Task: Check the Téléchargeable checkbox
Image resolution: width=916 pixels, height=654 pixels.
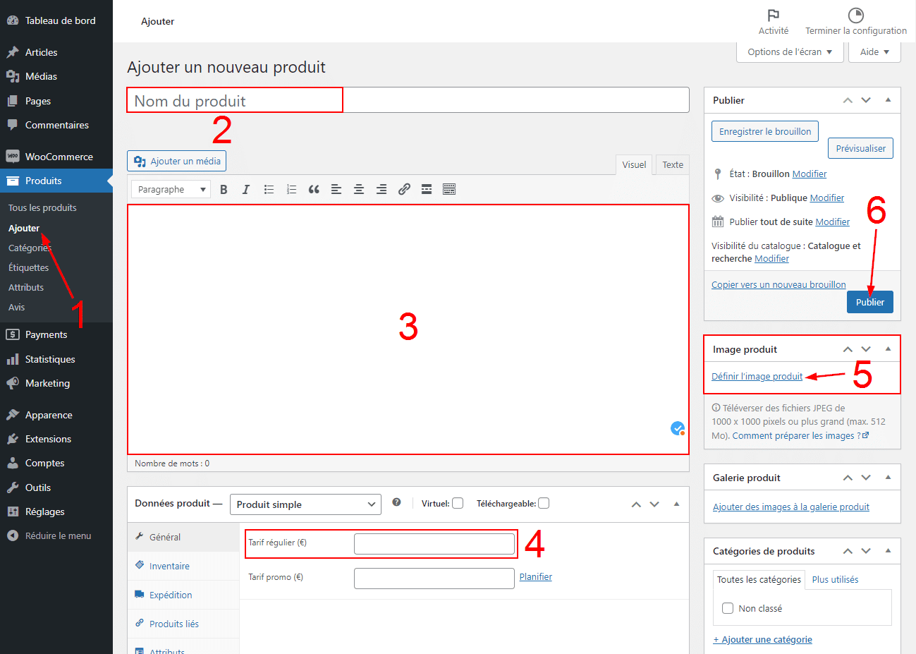Action: (544, 503)
